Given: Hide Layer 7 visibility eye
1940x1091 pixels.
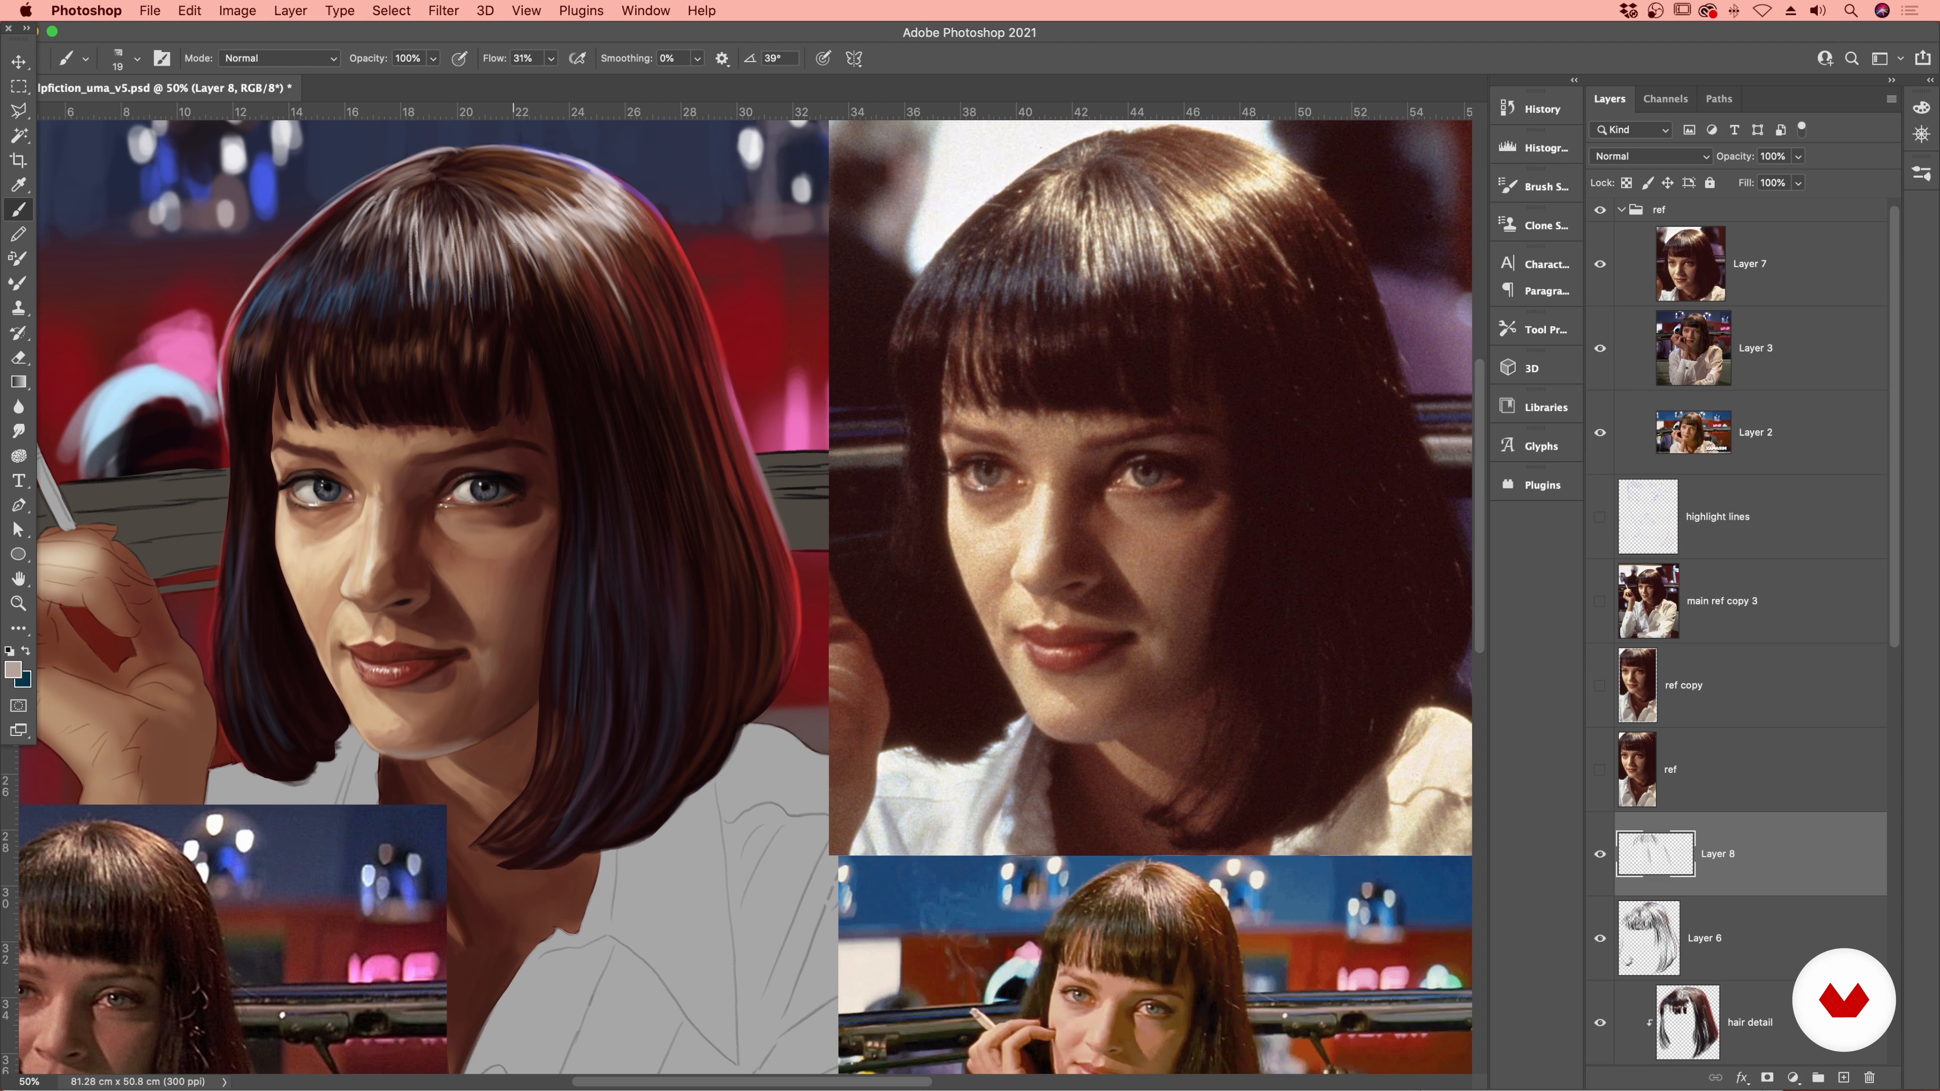Looking at the screenshot, I should point(1599,264).
